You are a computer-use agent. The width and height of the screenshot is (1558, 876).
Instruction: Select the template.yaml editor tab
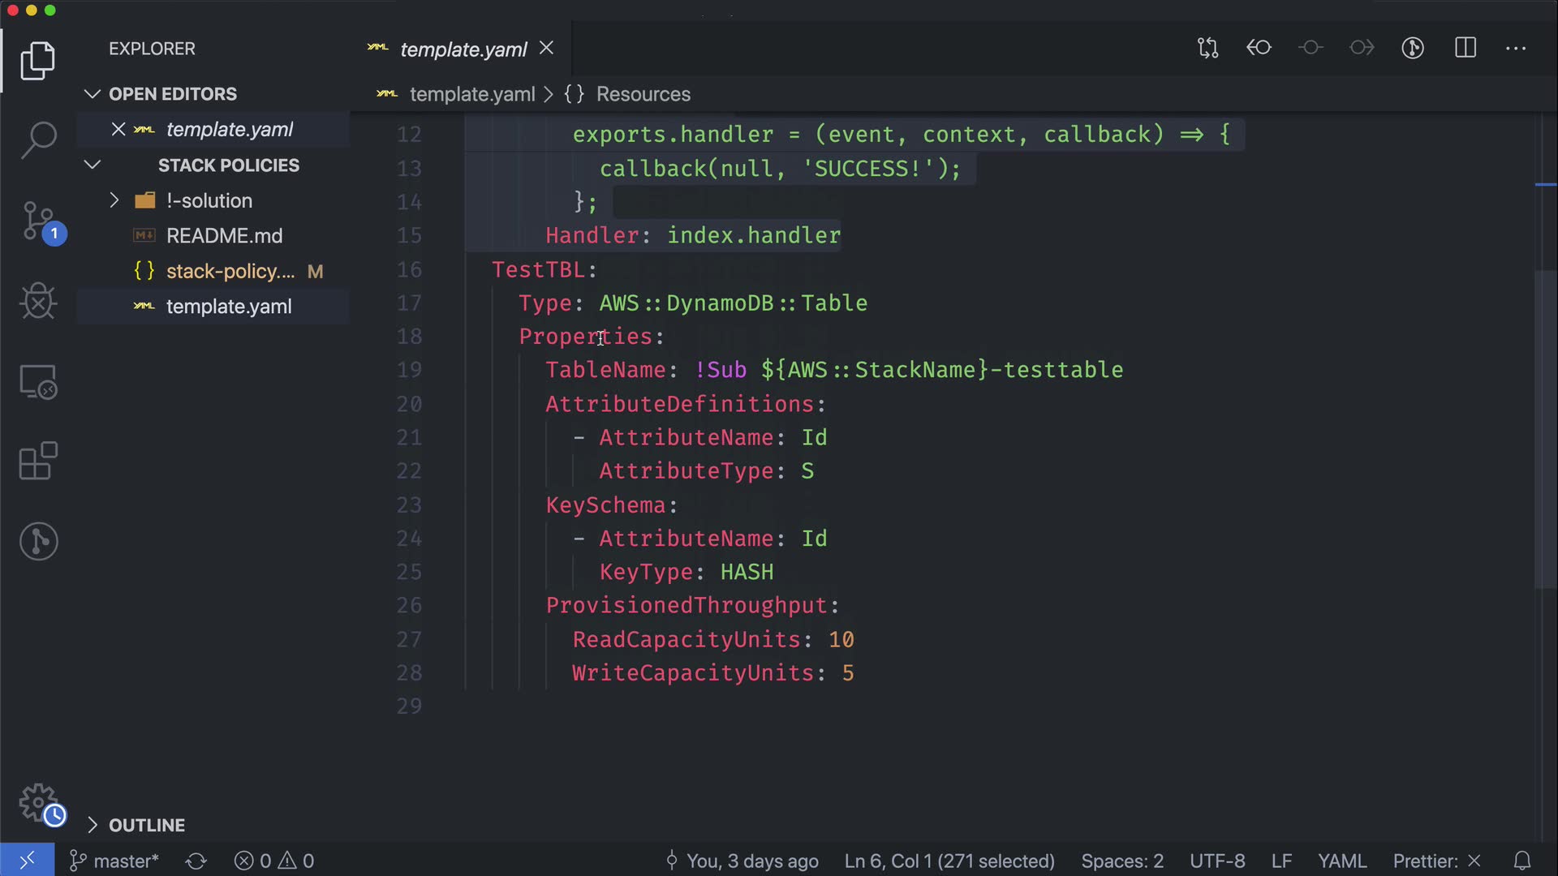pyautogui.click(x=463, y=49)
